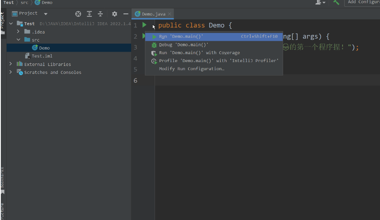Click the run gutter arrow on line 1
Image resolution: width=380 pixels, height=220 pixels.
(145, 25)
